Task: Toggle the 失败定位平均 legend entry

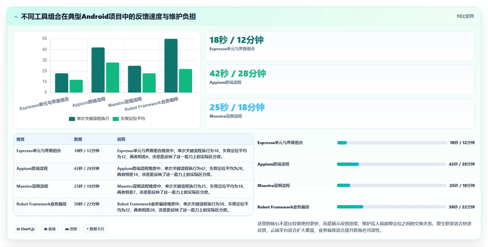Action: pos(129,119)
